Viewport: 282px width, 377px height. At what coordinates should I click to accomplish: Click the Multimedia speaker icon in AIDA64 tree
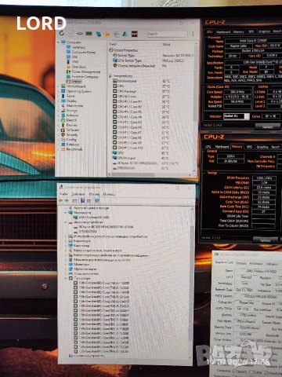(63, 105)
